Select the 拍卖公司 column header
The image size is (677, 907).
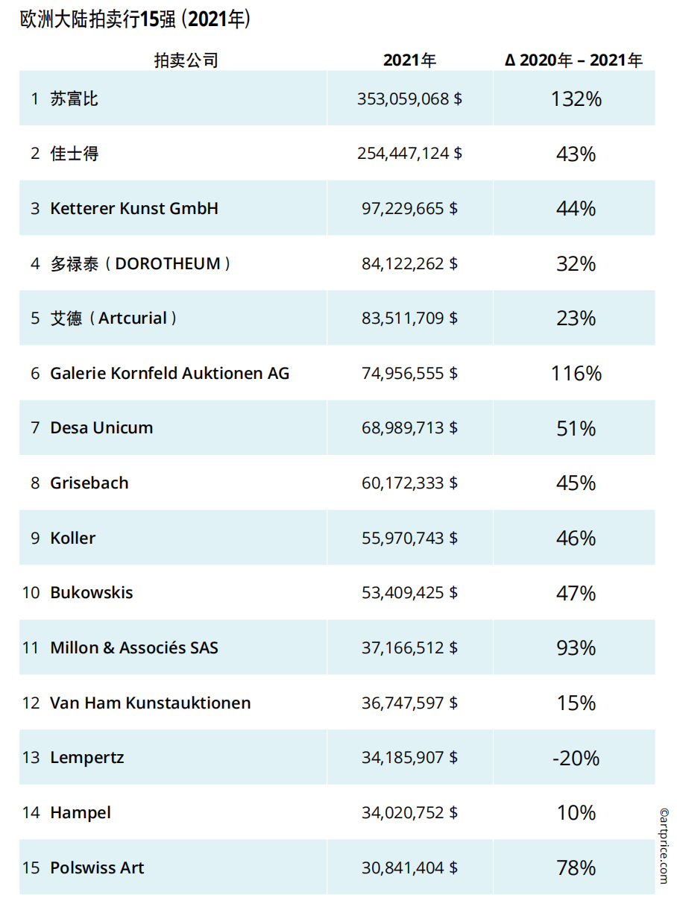(x=186, y=60)
